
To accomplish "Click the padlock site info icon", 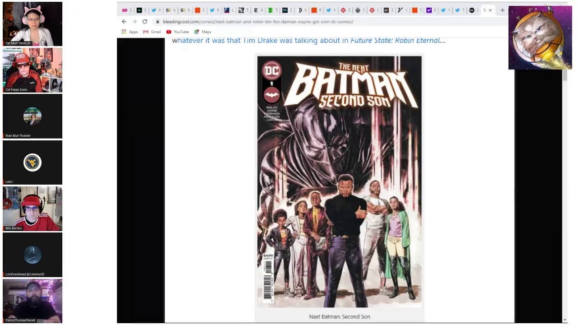I will point(158,22).
